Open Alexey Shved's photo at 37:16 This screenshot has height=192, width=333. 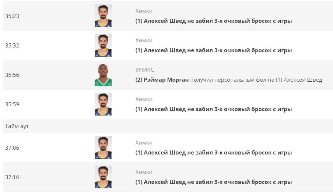point(103,177)
